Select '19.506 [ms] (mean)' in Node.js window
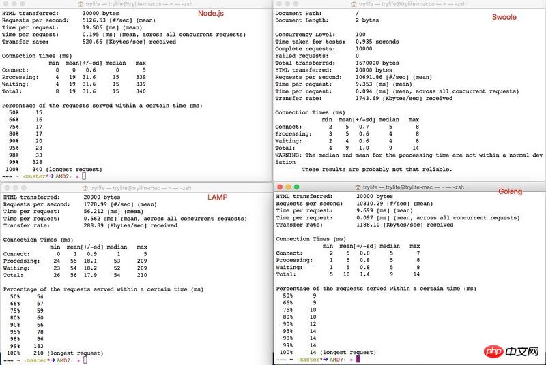The image size is (546, 365). pyautogui.click(x=112, y=27)
